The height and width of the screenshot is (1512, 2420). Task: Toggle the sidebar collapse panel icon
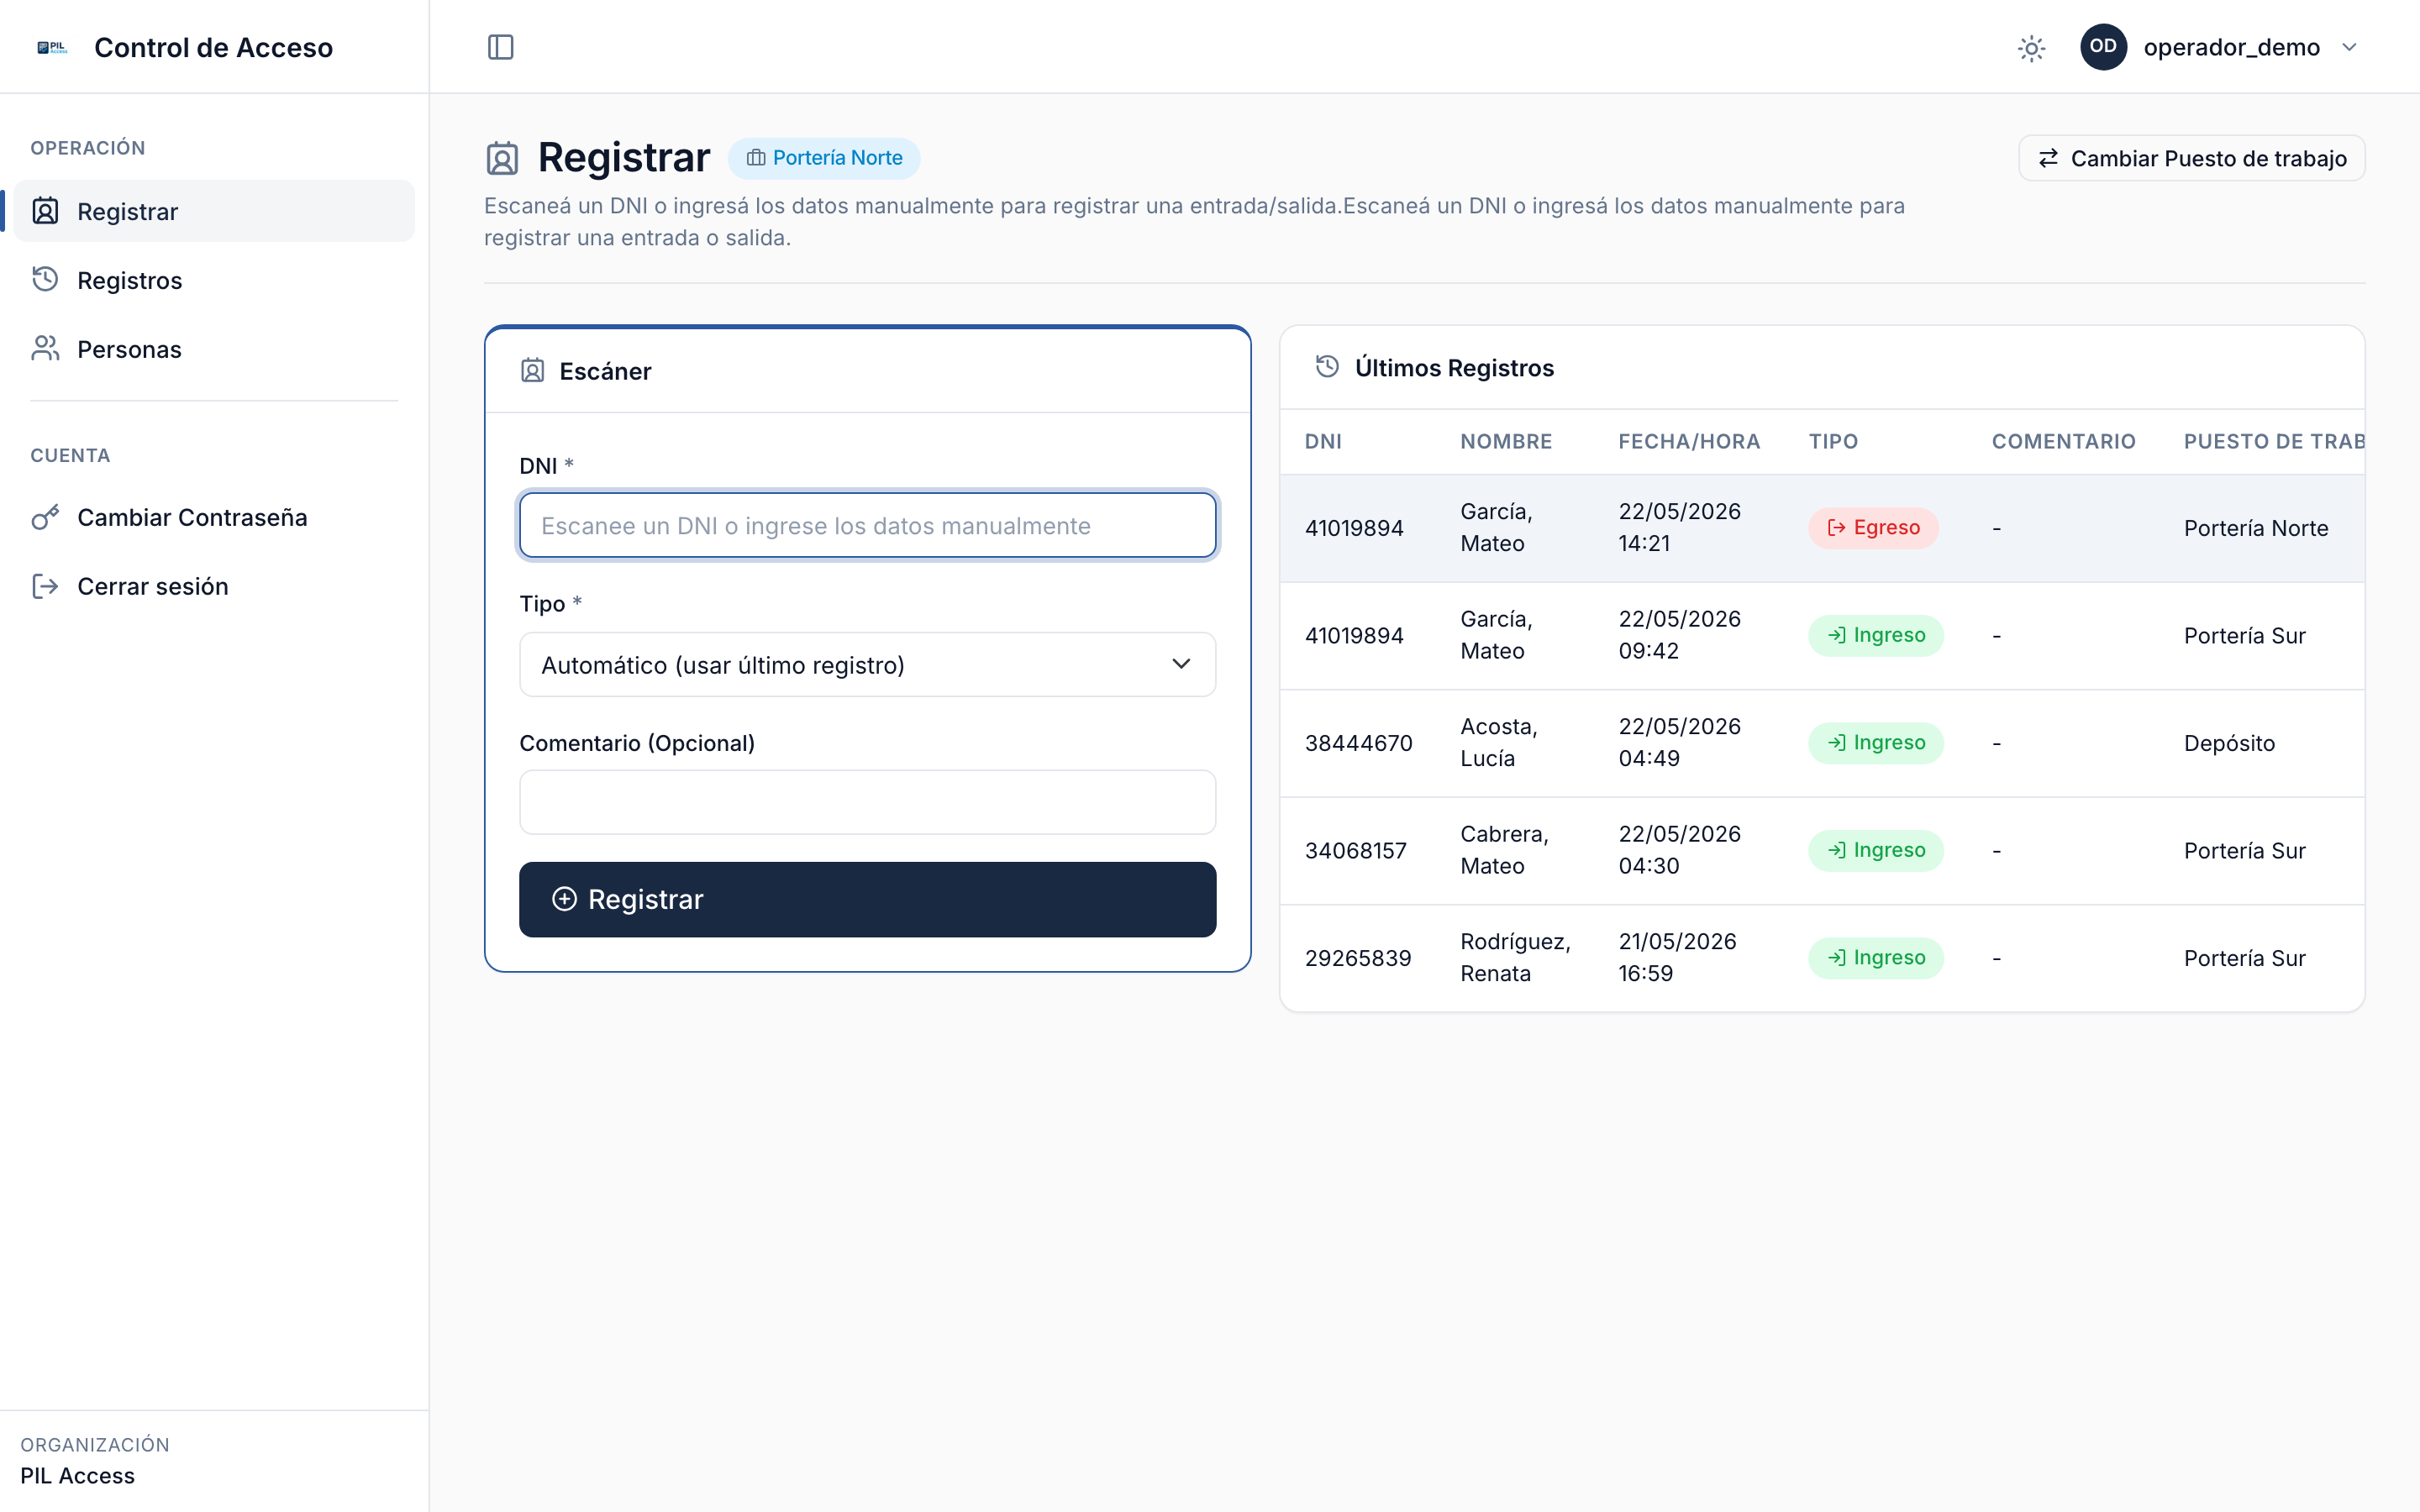(x=500, y=47)
